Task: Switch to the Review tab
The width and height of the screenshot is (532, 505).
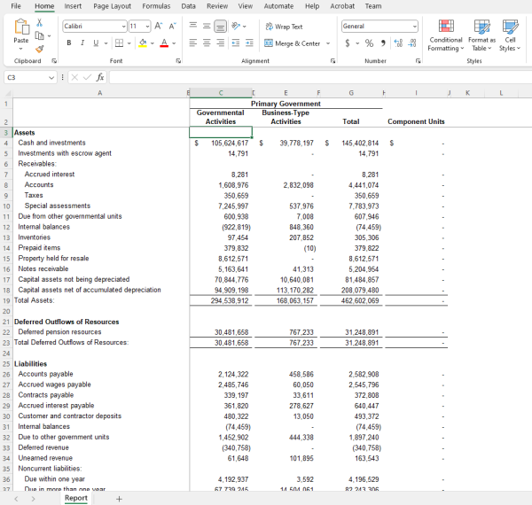Action: [x=217, y=6]
